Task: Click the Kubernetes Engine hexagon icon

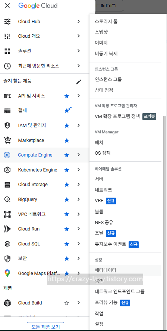Action: point(7,170)
